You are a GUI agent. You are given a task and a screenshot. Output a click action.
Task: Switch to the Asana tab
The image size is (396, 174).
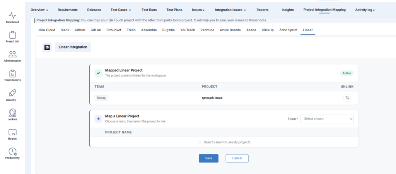[x=251, y=30]
